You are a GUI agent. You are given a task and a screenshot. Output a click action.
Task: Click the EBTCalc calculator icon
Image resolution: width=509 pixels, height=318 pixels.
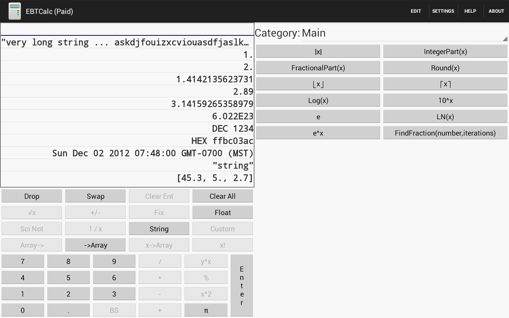pos(15,11)
